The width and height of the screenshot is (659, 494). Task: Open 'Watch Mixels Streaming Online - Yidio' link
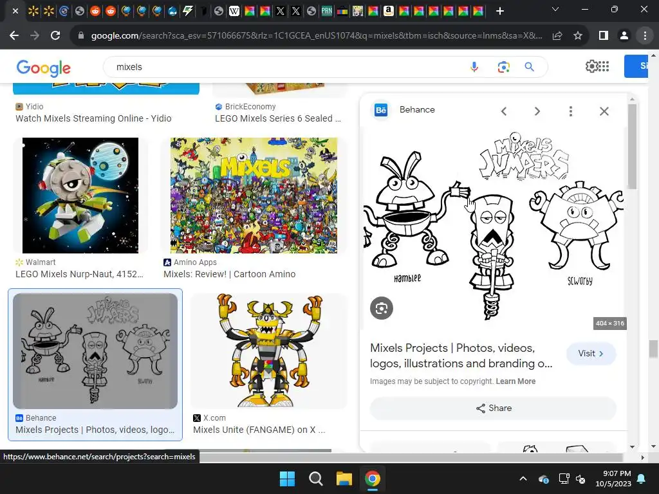(x=93, y=118)
